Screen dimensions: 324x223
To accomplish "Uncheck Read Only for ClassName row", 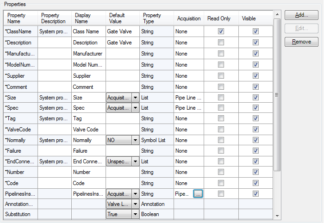I will (x=221, y=32).
